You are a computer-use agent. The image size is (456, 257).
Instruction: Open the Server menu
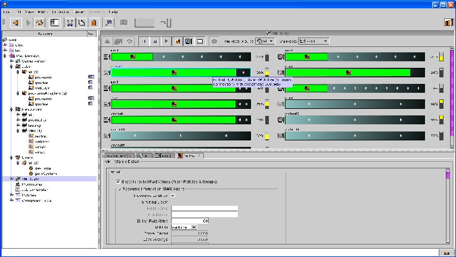tap(78, 12)
